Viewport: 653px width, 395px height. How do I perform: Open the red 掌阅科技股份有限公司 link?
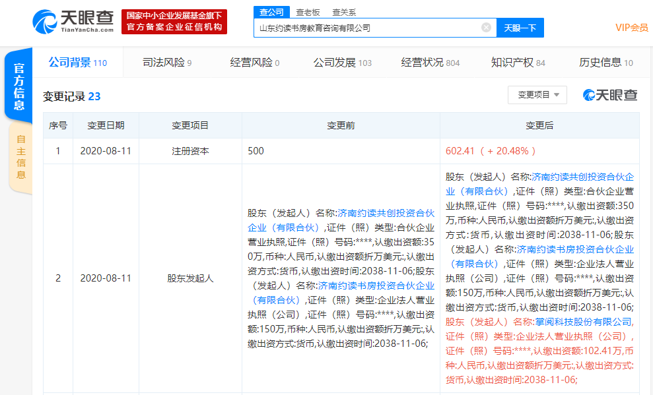tap(584, 322)
